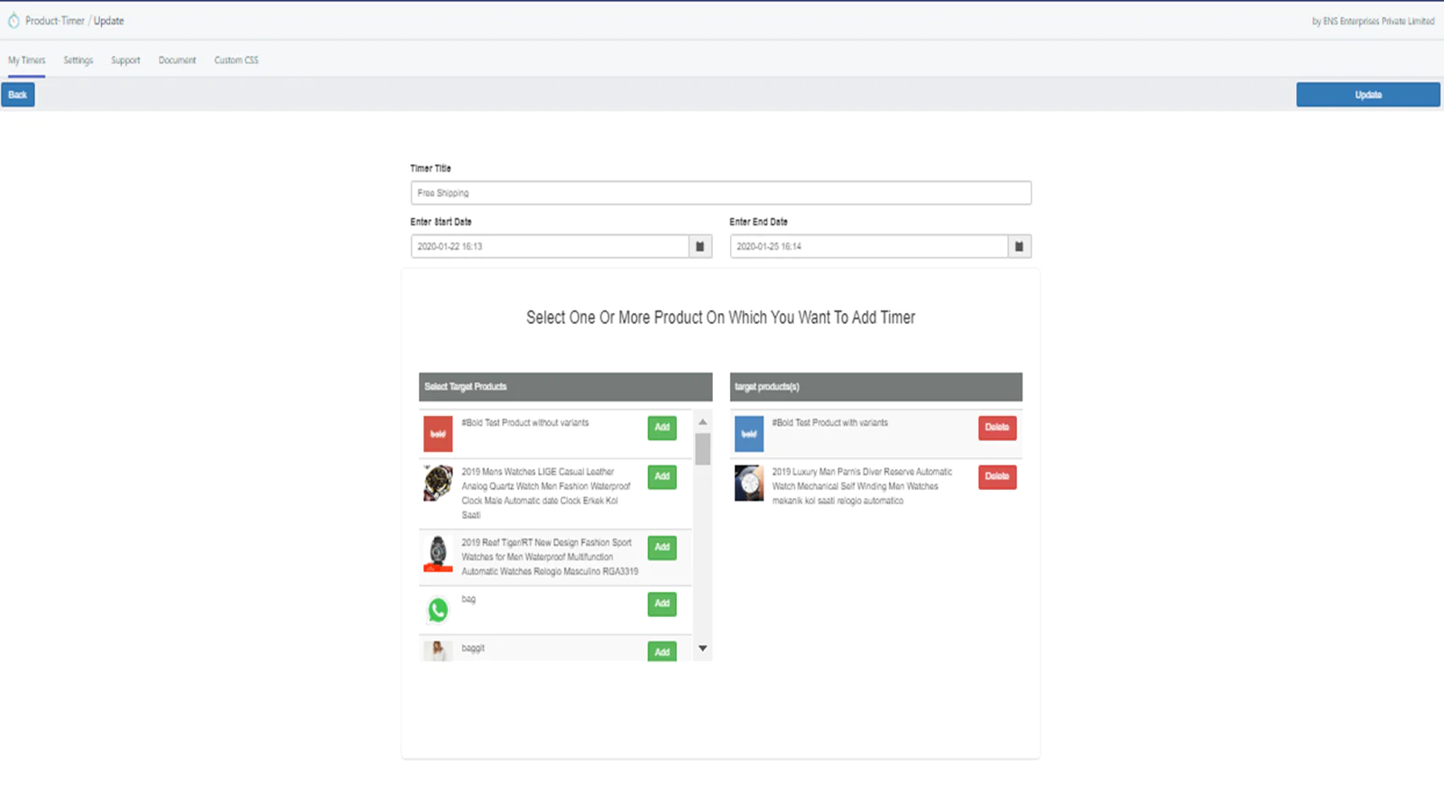Open the start date calendar picker

[699, 246]
